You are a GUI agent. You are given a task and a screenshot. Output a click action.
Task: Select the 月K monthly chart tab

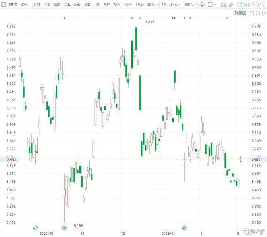coord(67,5)
